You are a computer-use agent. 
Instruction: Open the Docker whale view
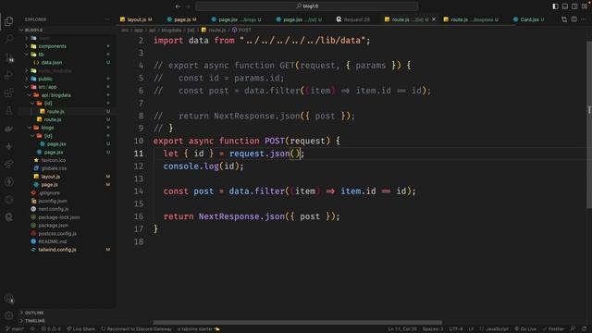(x=8, y=129)
